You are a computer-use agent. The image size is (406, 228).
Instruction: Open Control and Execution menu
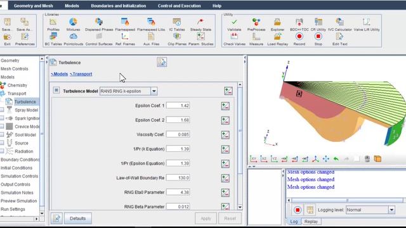[179, 6]
